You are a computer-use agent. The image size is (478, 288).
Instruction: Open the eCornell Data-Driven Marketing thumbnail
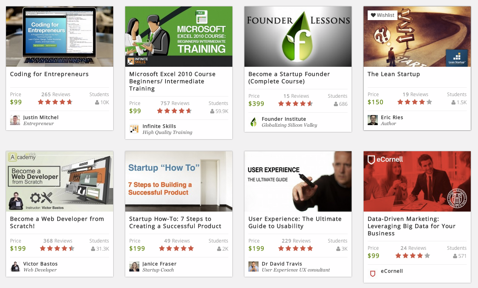(417, 181)
